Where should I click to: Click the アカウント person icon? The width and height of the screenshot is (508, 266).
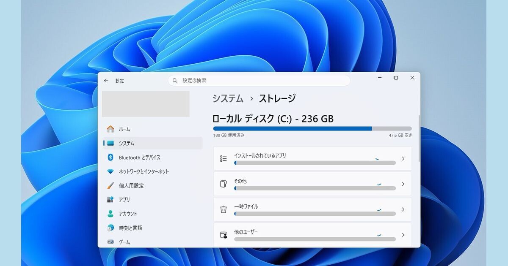click(x=110, y=214)
